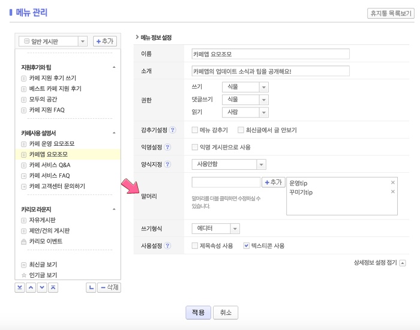This screenshot has height=330, width=420.
Task: Click +추가 button to add prefix
Action: click(274, 182)
